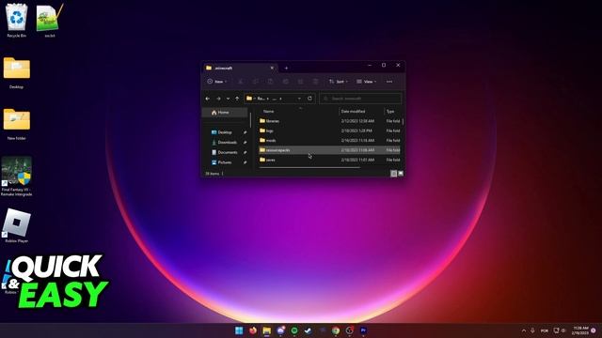Click the Share icon in Explorer toolbar
The width and height of the screenshot is (602, 338).
pos(300,82)
